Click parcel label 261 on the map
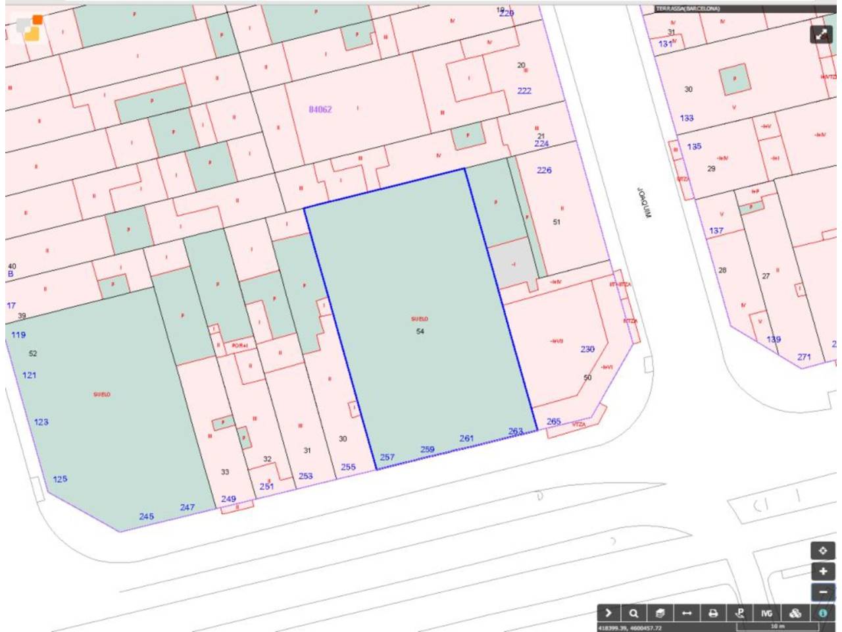 click(x=466, y=437)
